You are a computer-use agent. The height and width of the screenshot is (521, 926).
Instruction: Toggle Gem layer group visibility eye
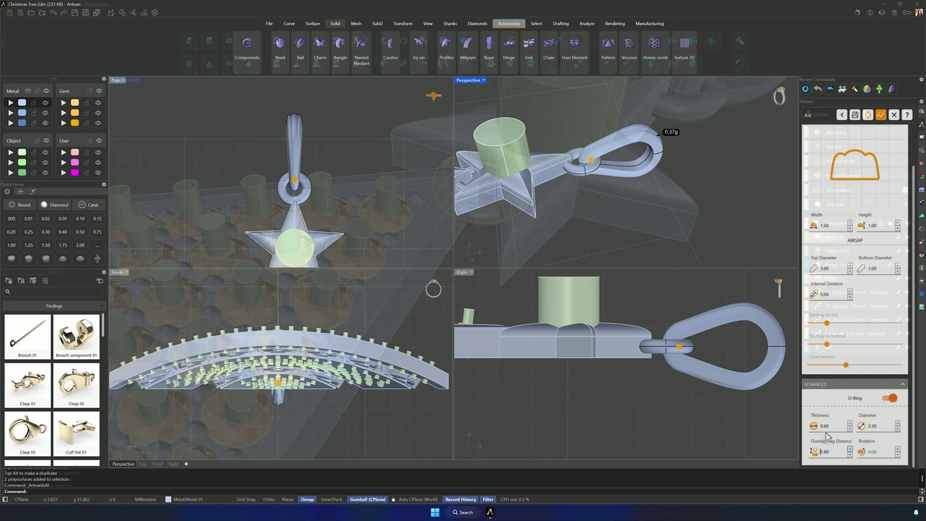pyautogui.click(x=99, y=91)
